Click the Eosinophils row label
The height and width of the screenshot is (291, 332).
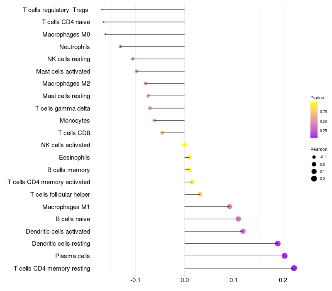coord(74,158)
